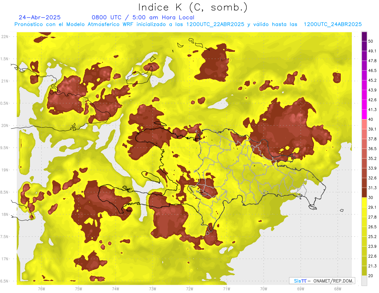Click the colorbar value '22.6'
The height and width of the screenshot is (293, 379).
click(372, 256)
